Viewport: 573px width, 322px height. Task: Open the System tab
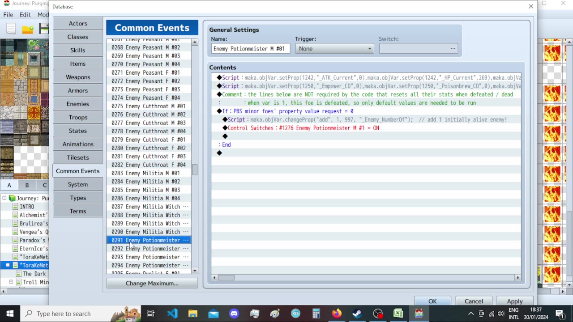[78, 184]
